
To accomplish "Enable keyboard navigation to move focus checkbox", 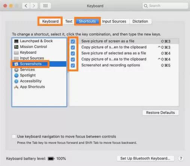I will pyautogui.click(x=14, y=136).
